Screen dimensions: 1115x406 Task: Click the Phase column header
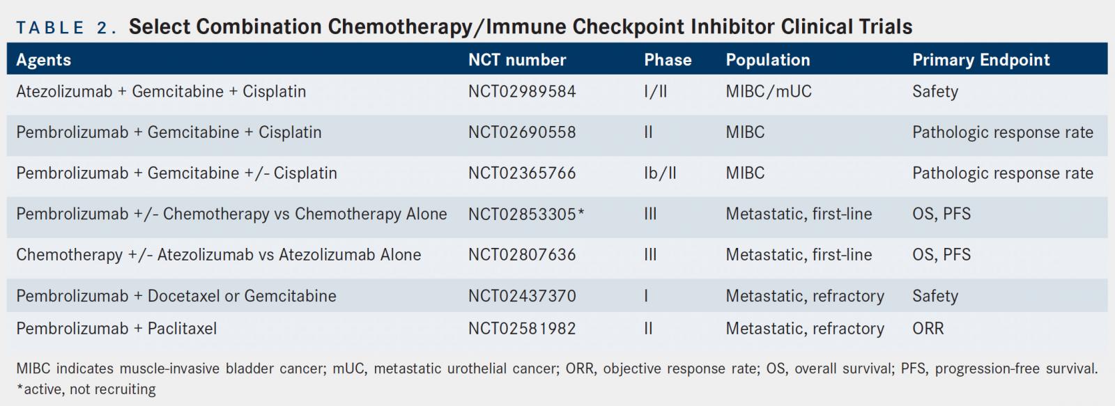(668, 60)
